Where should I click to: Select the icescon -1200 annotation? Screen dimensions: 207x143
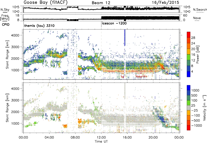[x=114, y=23]
